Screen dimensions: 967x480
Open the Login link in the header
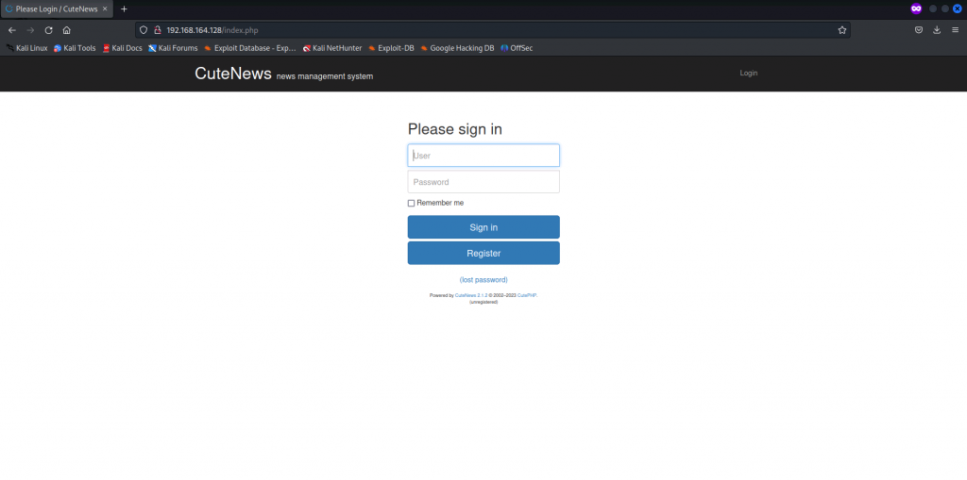tap(749, 74)
